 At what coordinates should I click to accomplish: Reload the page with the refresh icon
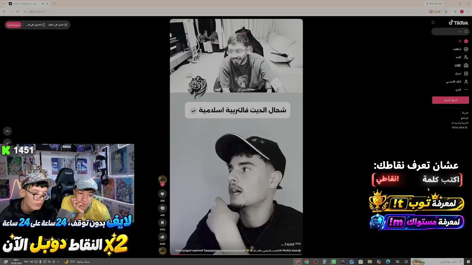click(x=17, y=11)
